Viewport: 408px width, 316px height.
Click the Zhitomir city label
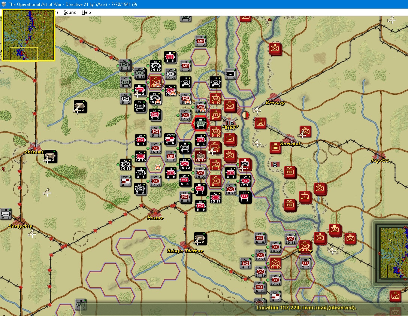coord(34,152)
